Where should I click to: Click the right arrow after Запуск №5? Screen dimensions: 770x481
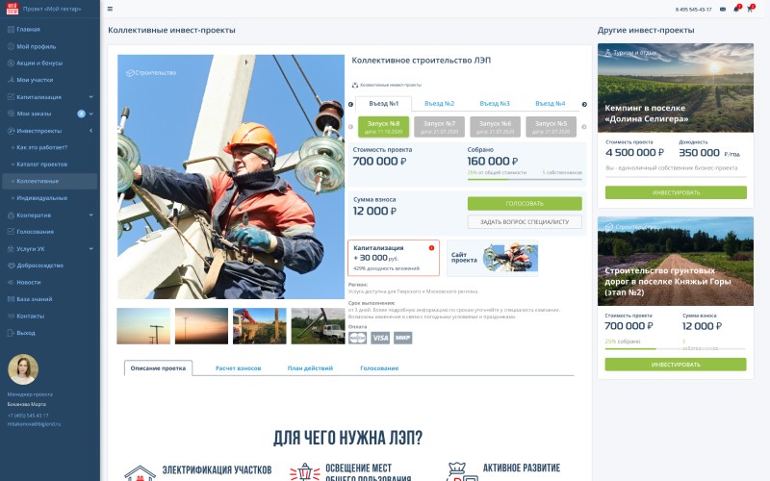coord(584,127)
